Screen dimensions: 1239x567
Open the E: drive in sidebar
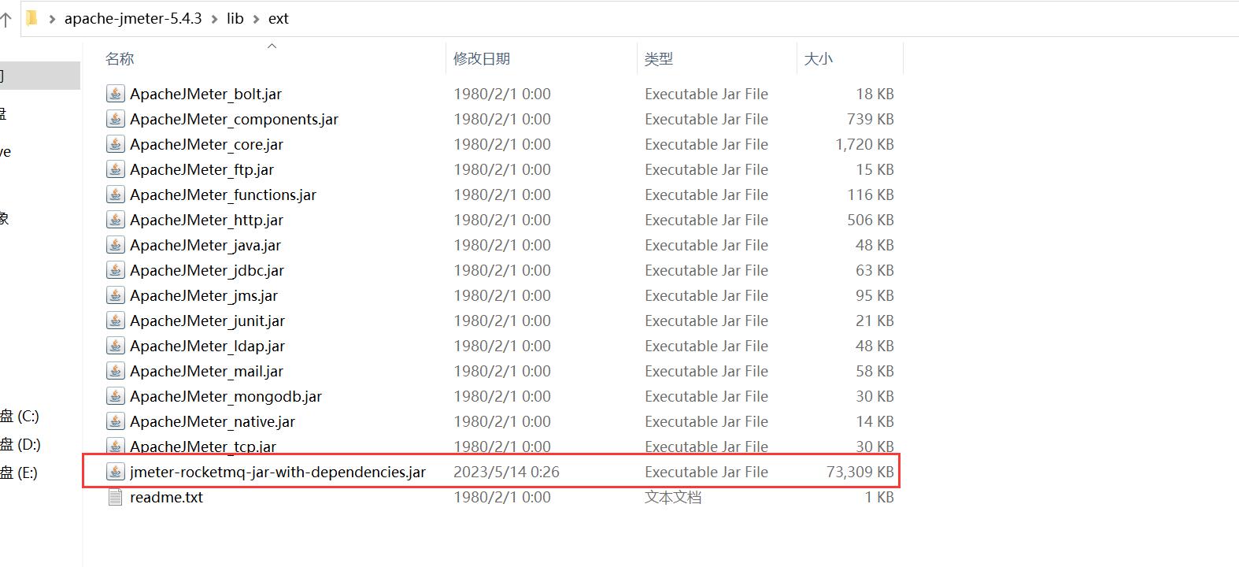point(19,472)
